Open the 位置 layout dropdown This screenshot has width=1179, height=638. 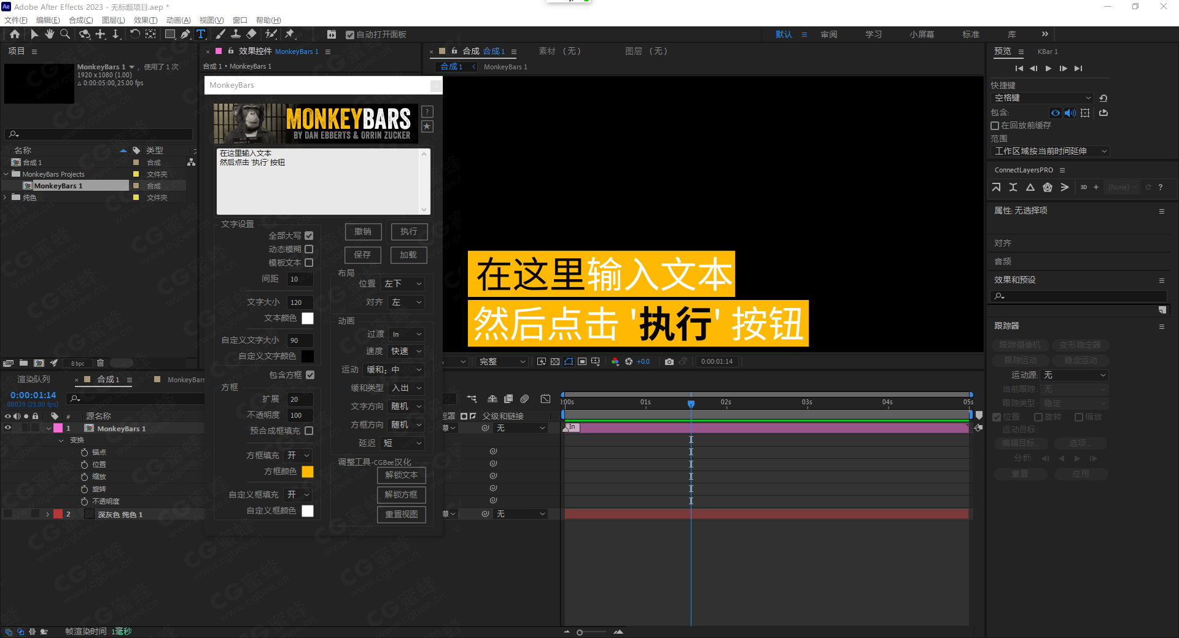tap(403, 283)
